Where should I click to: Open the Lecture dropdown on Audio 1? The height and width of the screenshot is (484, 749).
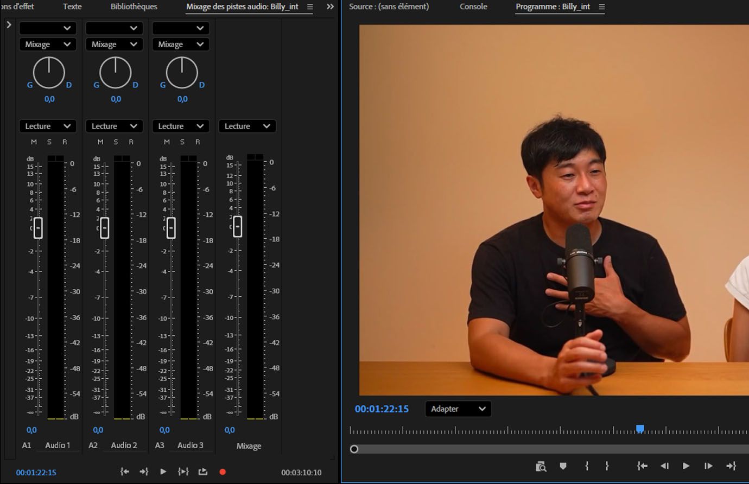tap(47, 126)
